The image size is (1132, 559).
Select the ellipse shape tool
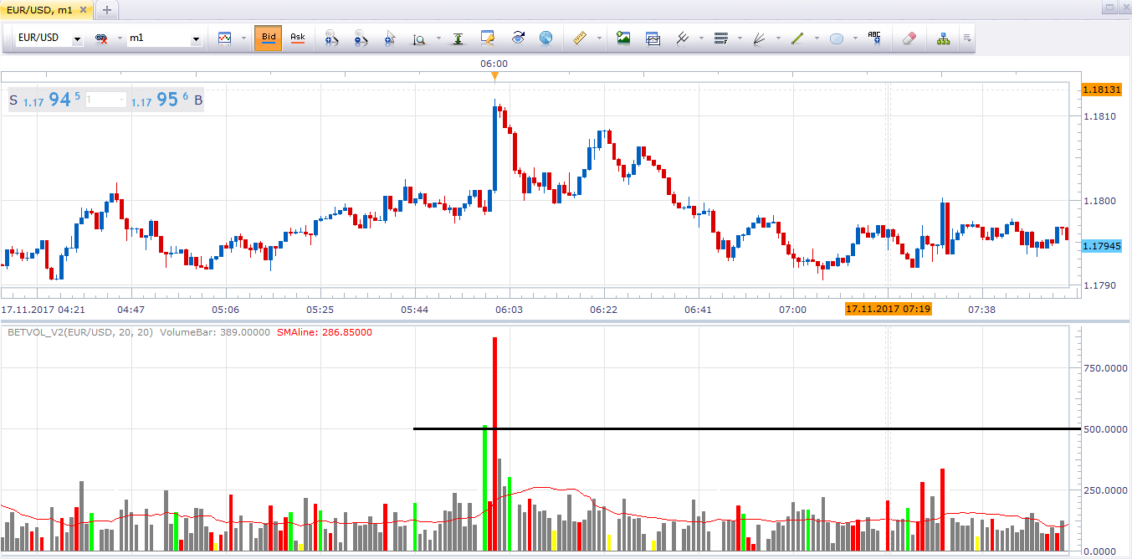click(836, 38)
